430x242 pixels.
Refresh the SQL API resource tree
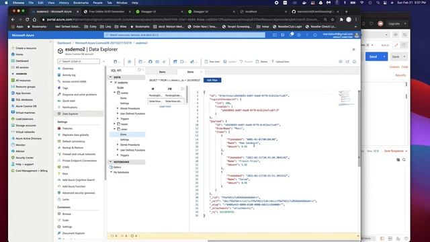(x=139, y=70)
